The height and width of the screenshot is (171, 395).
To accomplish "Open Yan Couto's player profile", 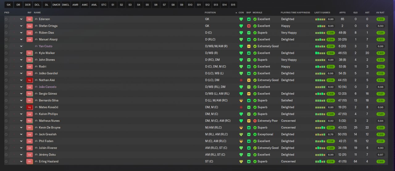I will coord(46,46).
